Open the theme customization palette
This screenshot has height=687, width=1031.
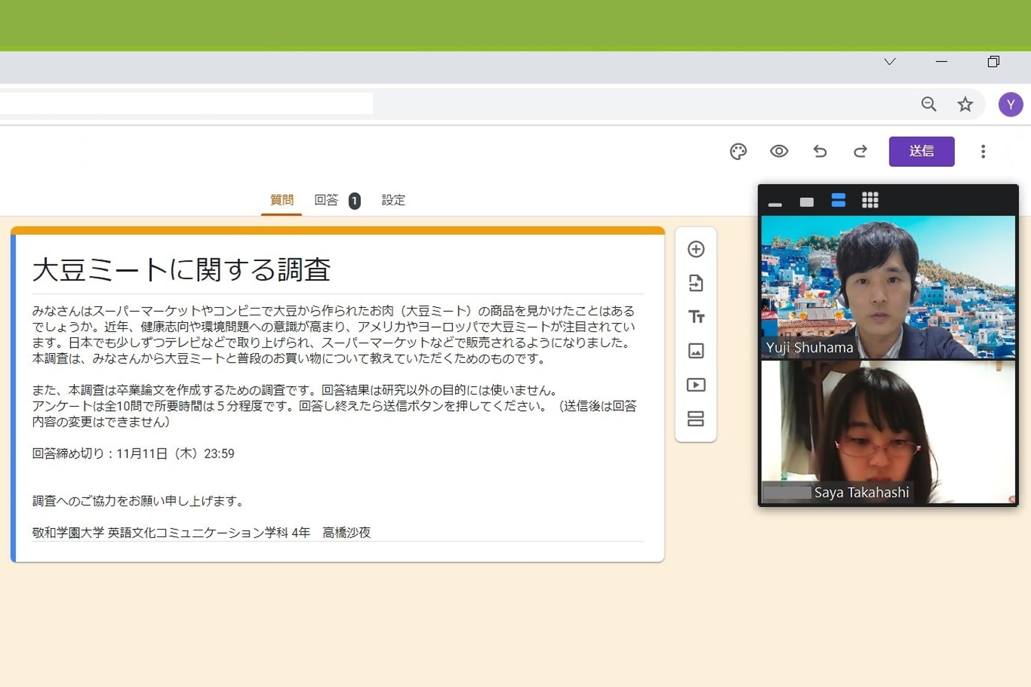(738, 152)
